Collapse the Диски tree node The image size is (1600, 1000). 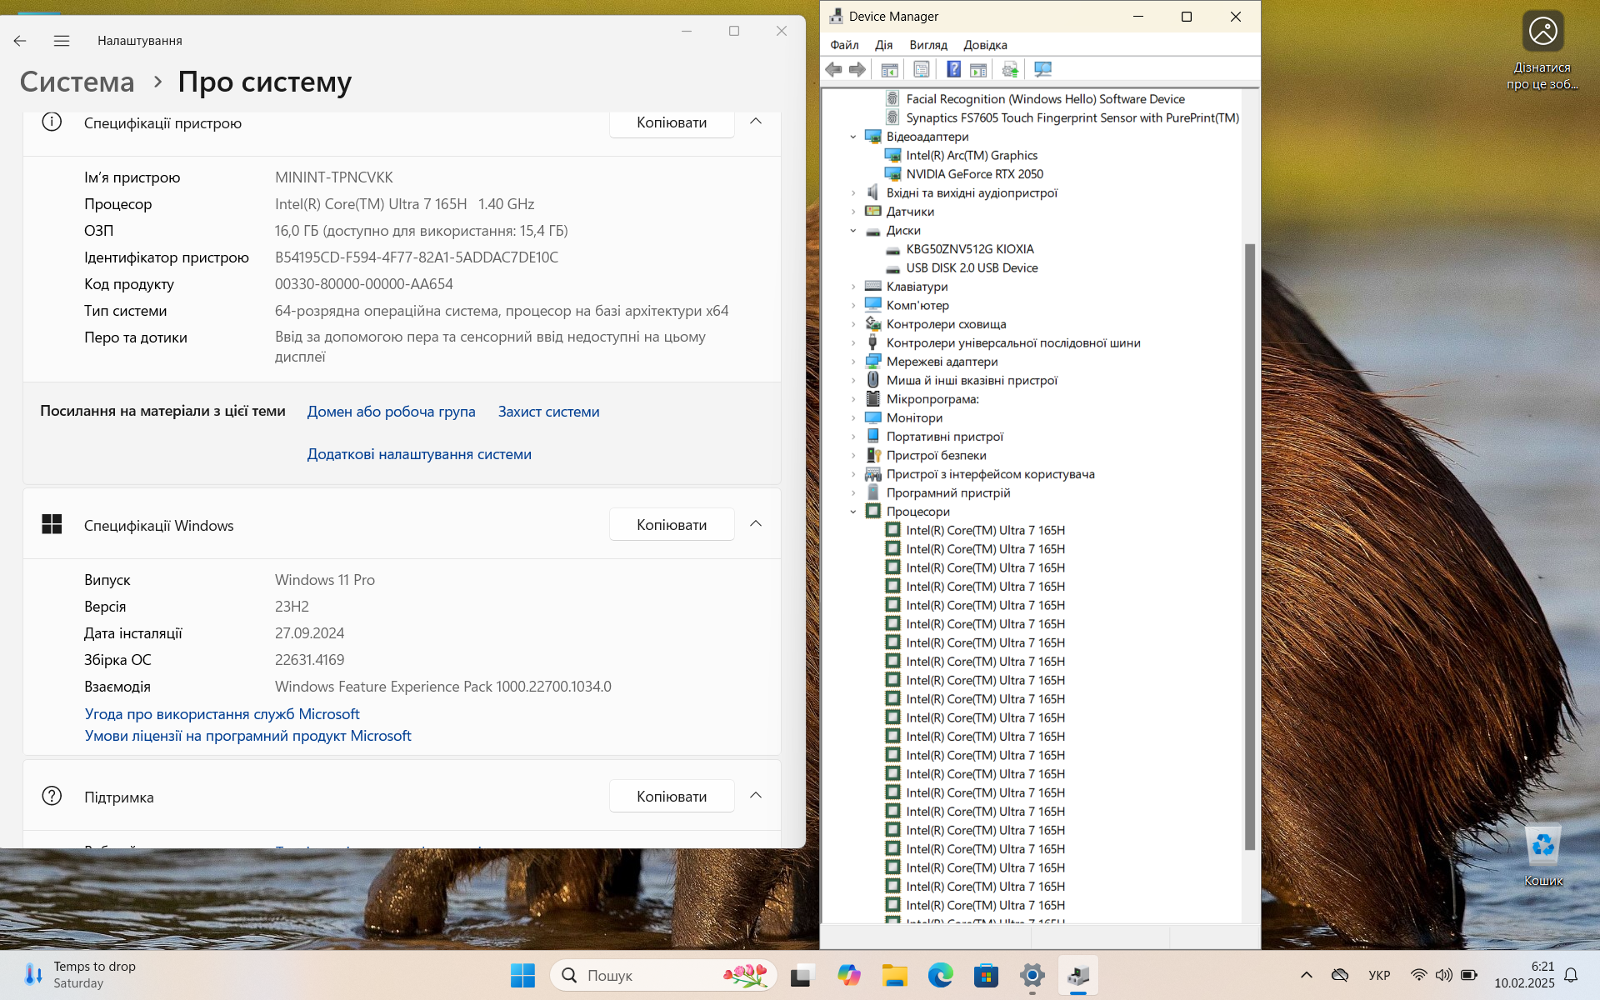[x=853, y=231]
